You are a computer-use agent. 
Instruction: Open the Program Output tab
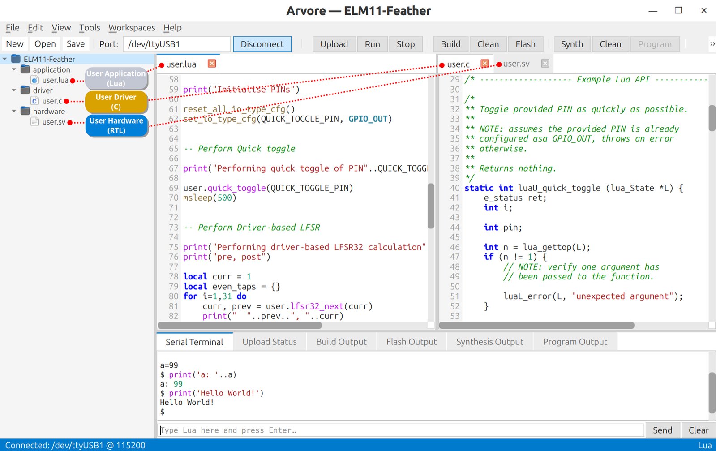coord(575,342)
